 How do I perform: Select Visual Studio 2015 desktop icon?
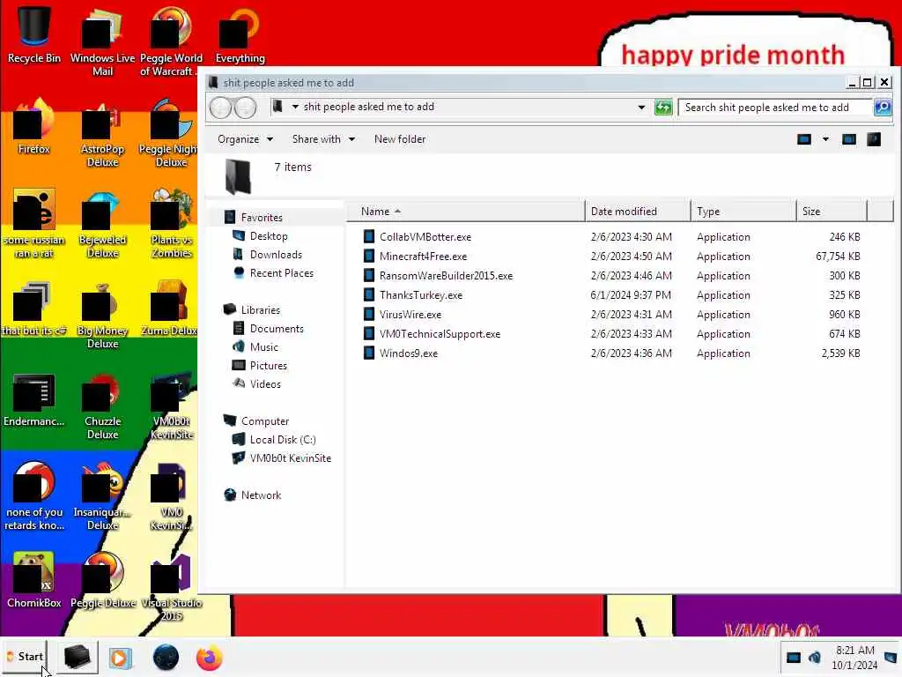pyautogui.click(x=172, y=587)
